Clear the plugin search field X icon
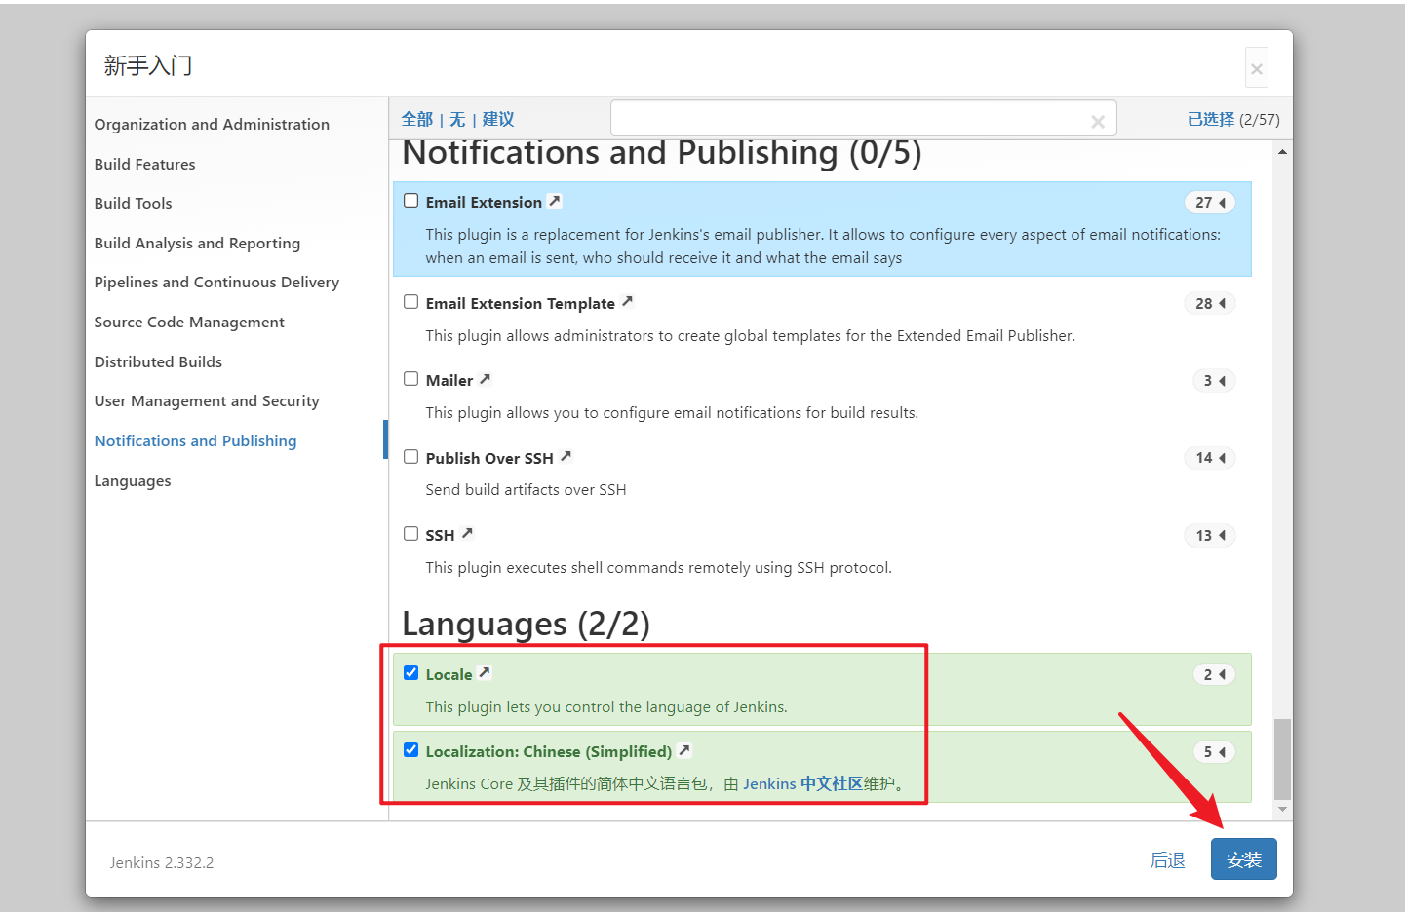The width and height of the screenshot is (1405, 912). coord(1098,122)
